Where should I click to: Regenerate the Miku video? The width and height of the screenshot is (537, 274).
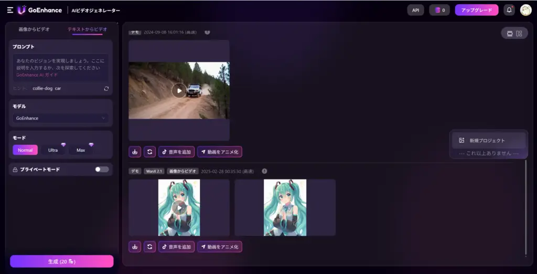(x=149, y=247)
